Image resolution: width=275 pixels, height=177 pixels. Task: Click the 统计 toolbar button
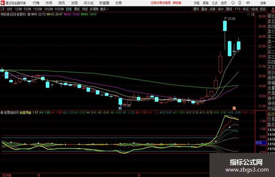(x=221, y=9)
